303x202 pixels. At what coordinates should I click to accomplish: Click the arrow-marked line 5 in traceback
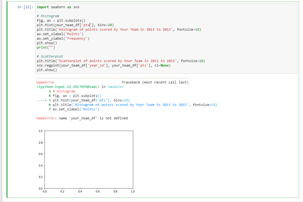point(83,100)
